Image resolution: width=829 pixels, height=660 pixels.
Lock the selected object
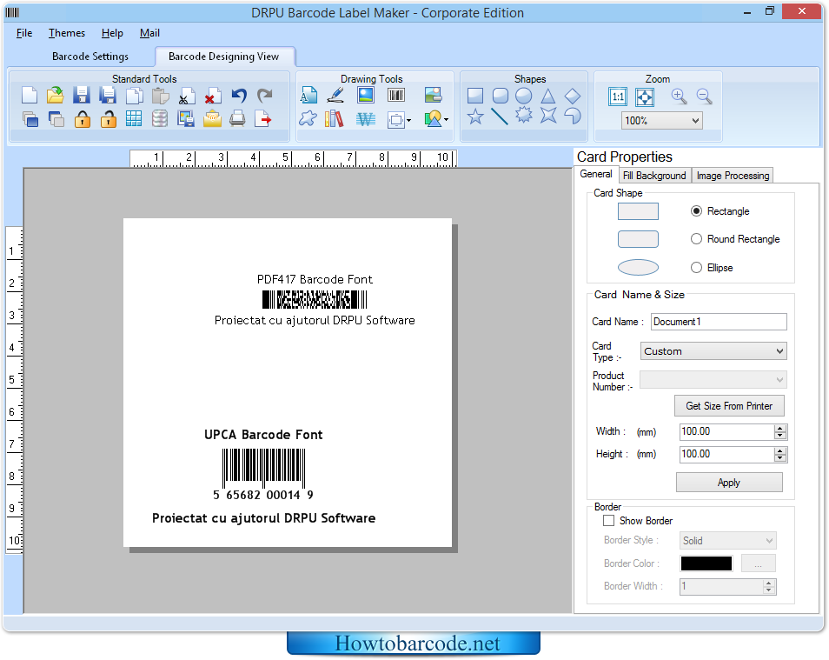click(x=82, y=119)
